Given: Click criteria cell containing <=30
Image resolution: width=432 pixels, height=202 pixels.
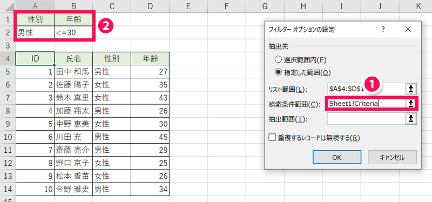Looking at the screenshot, I should pyautogui.click(x=73, y=32).
